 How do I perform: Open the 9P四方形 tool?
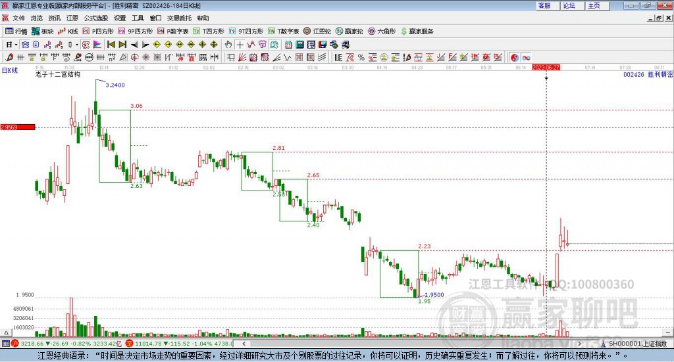point(136,32)
